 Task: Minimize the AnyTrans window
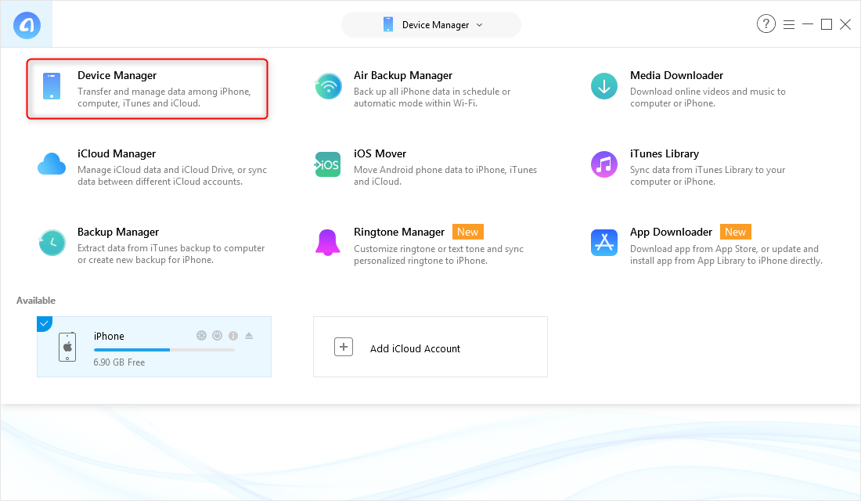pyautogui.click(x=808, y=24)
